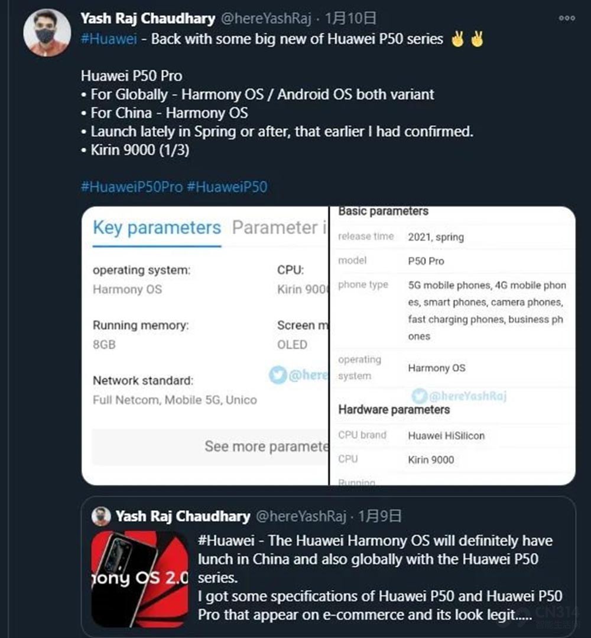
Task: Open the tweet's three-dot more options menu
Action: [567, 18]
